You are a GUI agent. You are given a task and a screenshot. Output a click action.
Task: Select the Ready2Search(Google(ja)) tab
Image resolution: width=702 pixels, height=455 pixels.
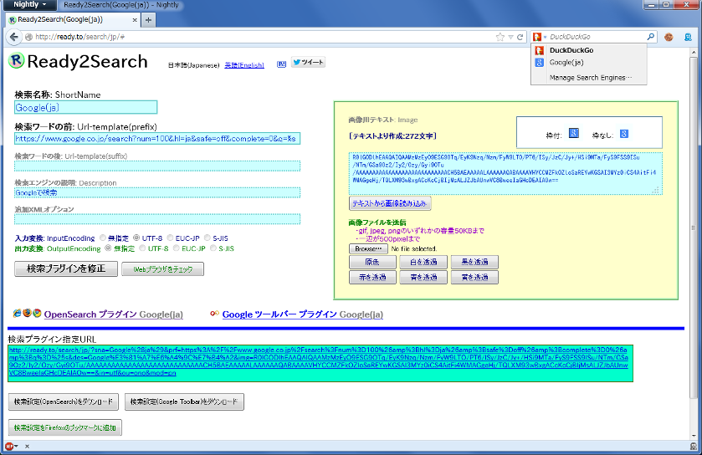pyautogui.click(x=72, y=20)
